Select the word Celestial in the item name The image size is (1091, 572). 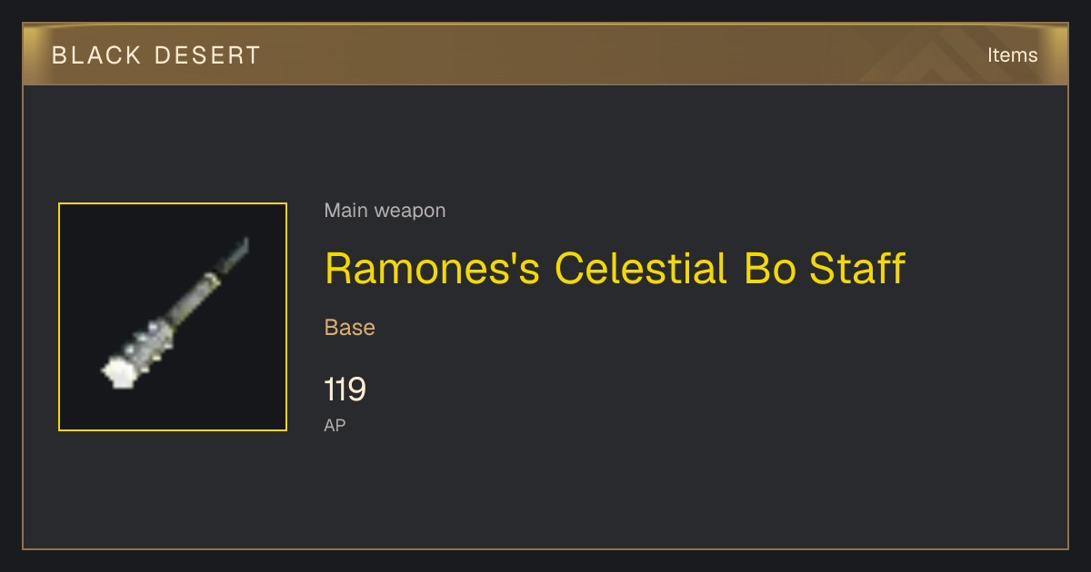[x=640, y=269]
